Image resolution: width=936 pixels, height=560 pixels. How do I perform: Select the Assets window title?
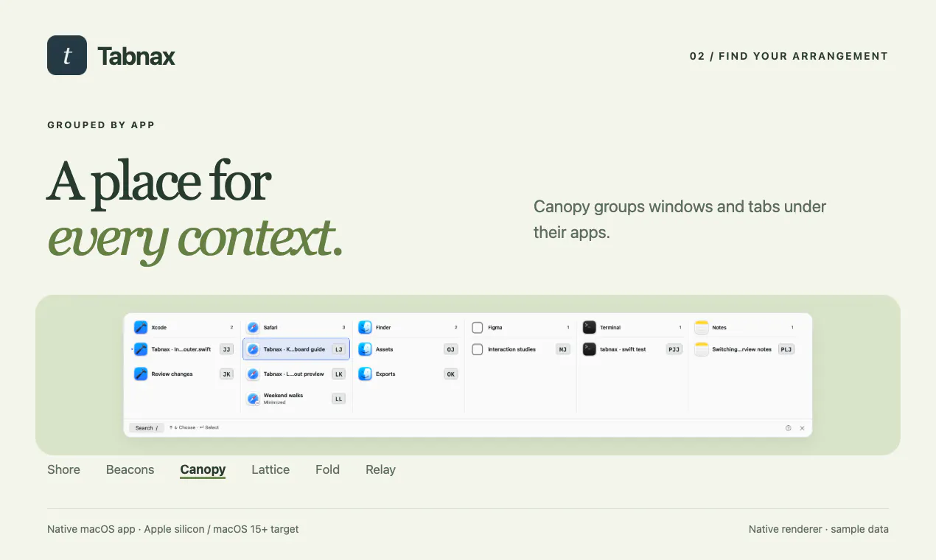coord(384,349)
